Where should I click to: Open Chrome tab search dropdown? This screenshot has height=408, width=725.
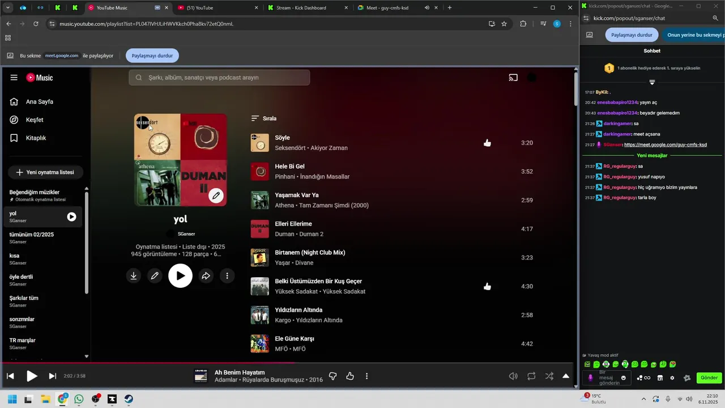tap(8, 8)
